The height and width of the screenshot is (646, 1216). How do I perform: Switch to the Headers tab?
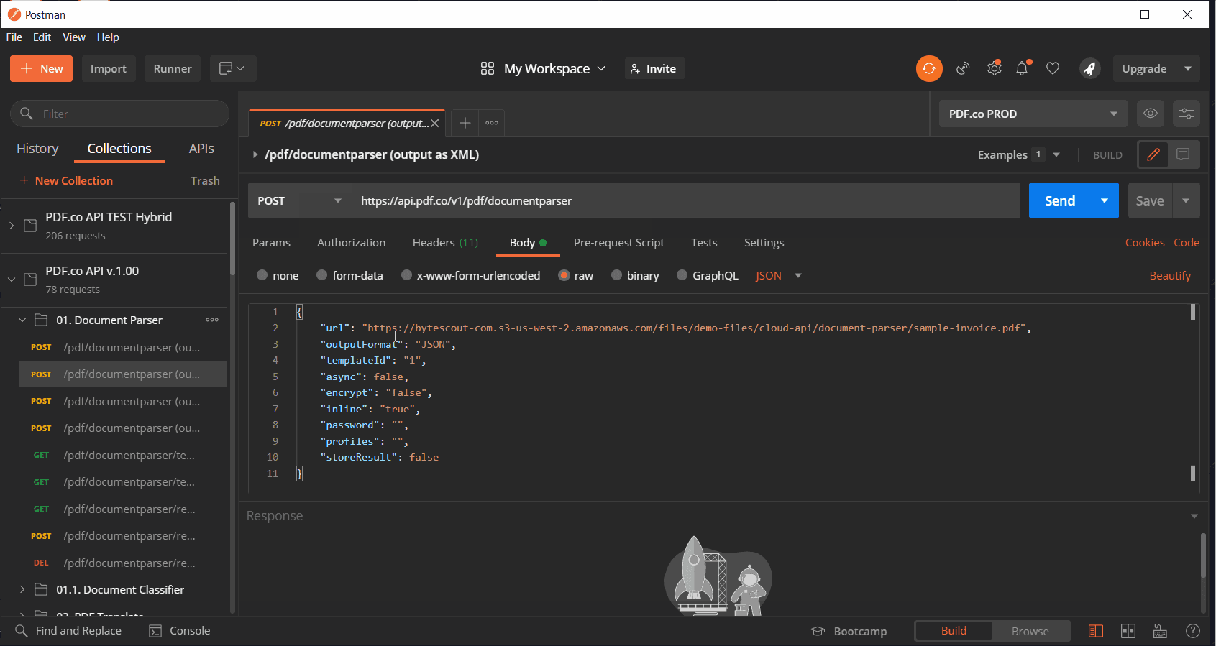click(444, 243)
